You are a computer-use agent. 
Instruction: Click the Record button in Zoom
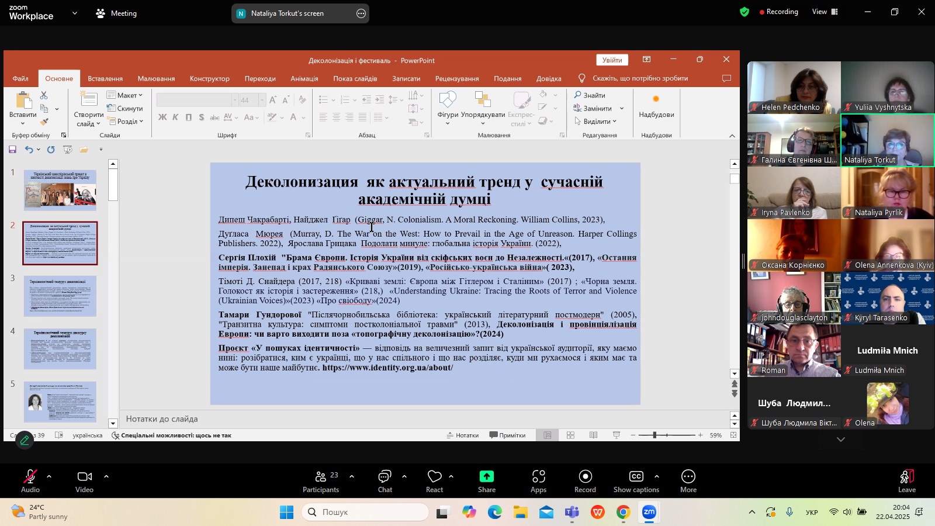point(585,477)
